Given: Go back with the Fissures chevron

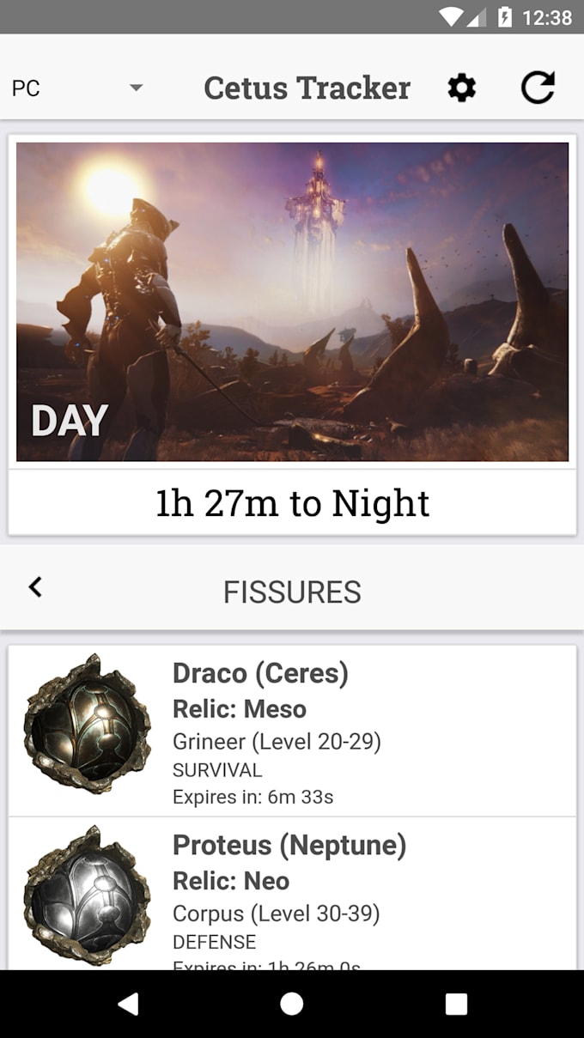Looking at the screenshot, I should pos(35,587).
